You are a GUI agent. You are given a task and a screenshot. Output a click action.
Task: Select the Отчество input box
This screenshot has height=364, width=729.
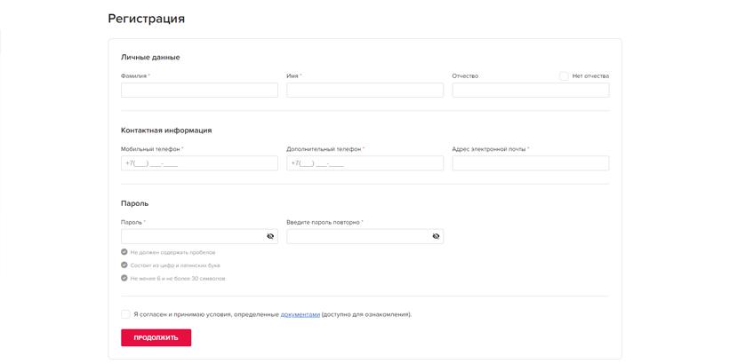(530, 91)
